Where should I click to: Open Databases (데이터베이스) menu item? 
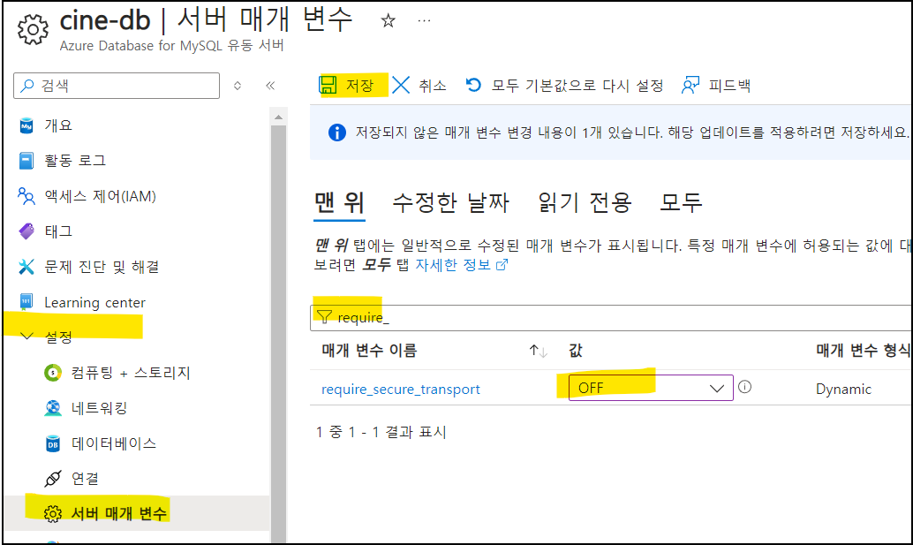click(114, 443)
